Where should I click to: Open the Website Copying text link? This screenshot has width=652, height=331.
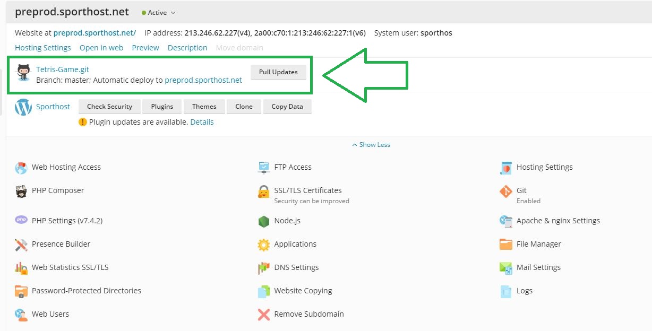(303, 291)
